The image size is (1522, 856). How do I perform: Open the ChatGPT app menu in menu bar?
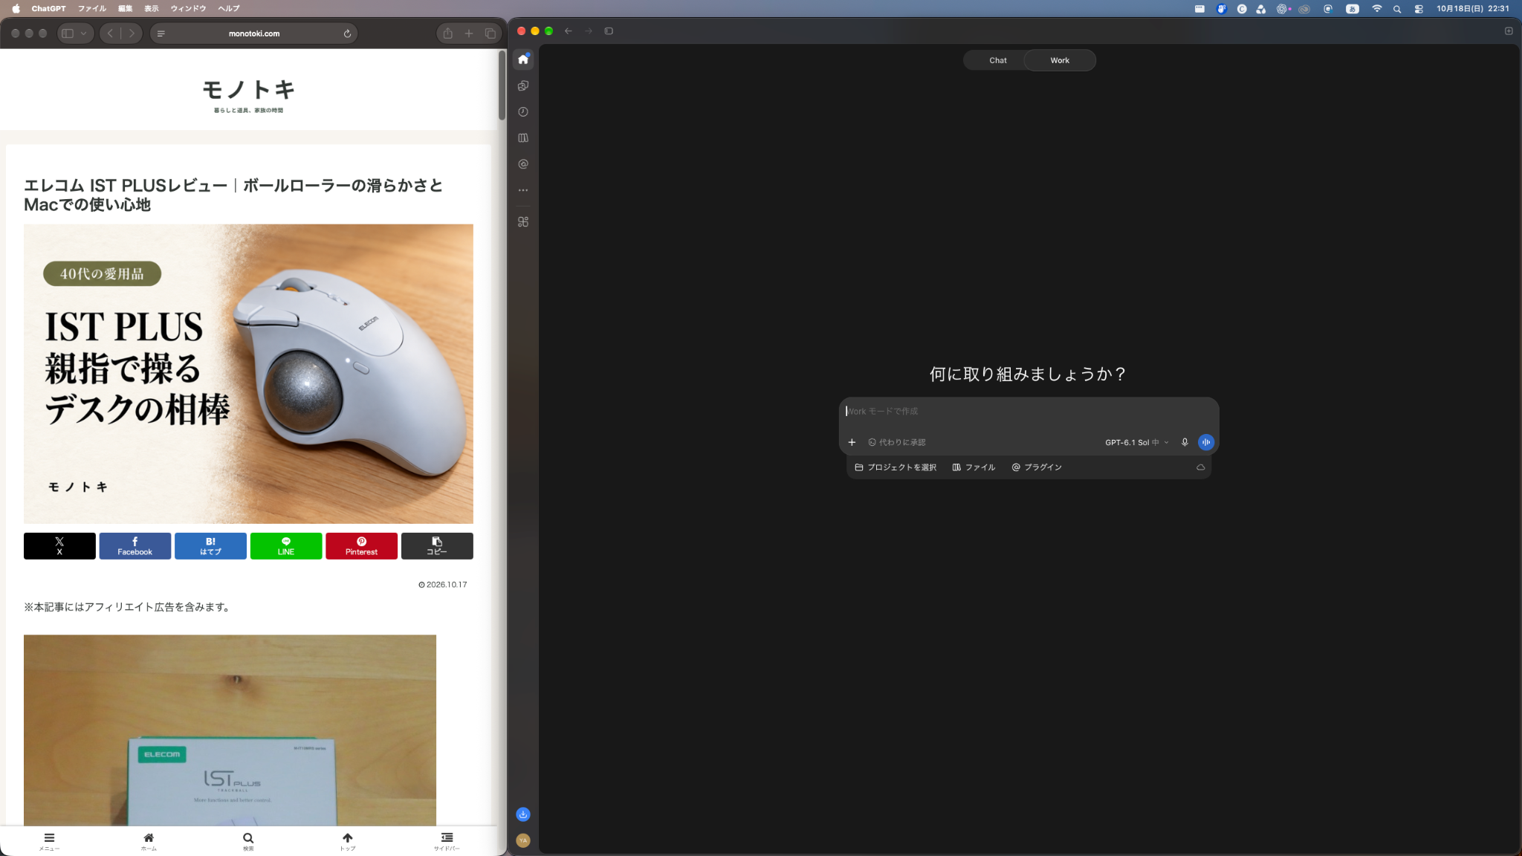(48, 9)
